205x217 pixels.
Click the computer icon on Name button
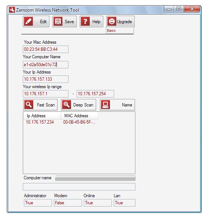click(x=105, y=105)
